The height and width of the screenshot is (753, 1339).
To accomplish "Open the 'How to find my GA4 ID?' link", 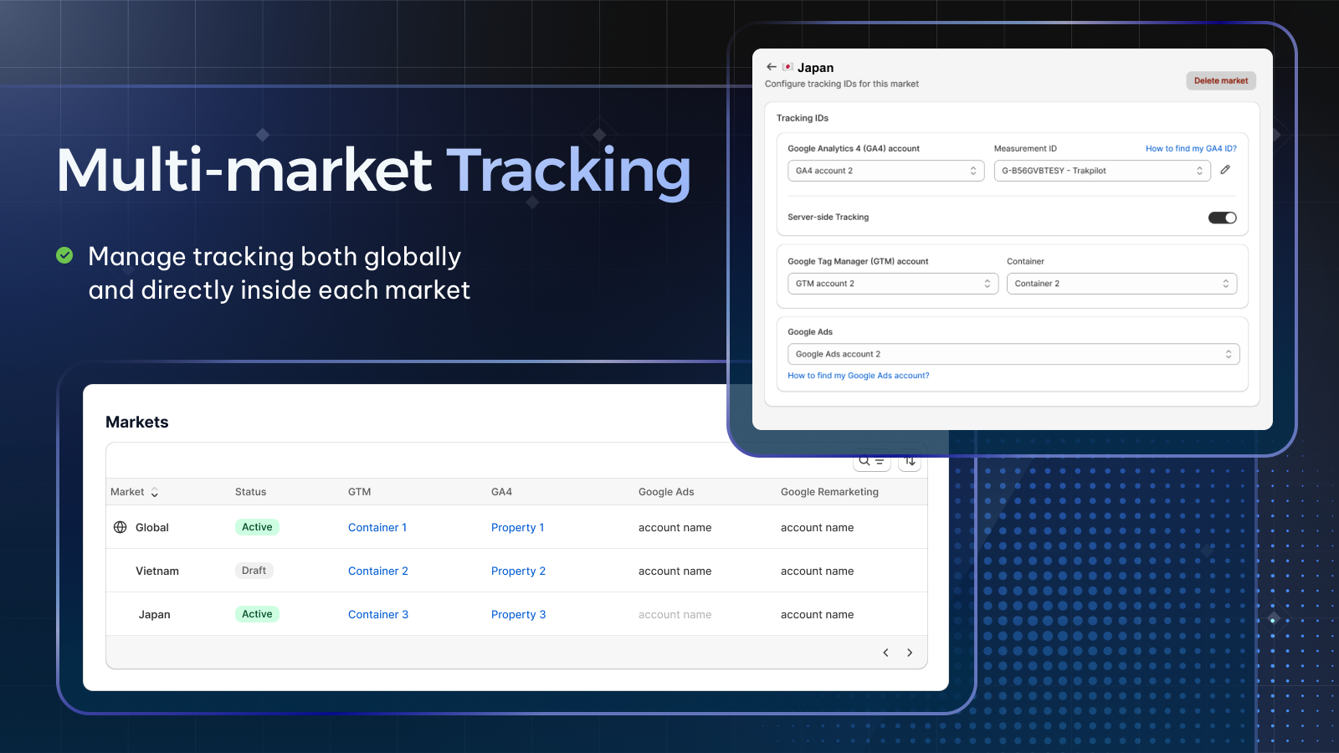I will [x=1191, y=149].
